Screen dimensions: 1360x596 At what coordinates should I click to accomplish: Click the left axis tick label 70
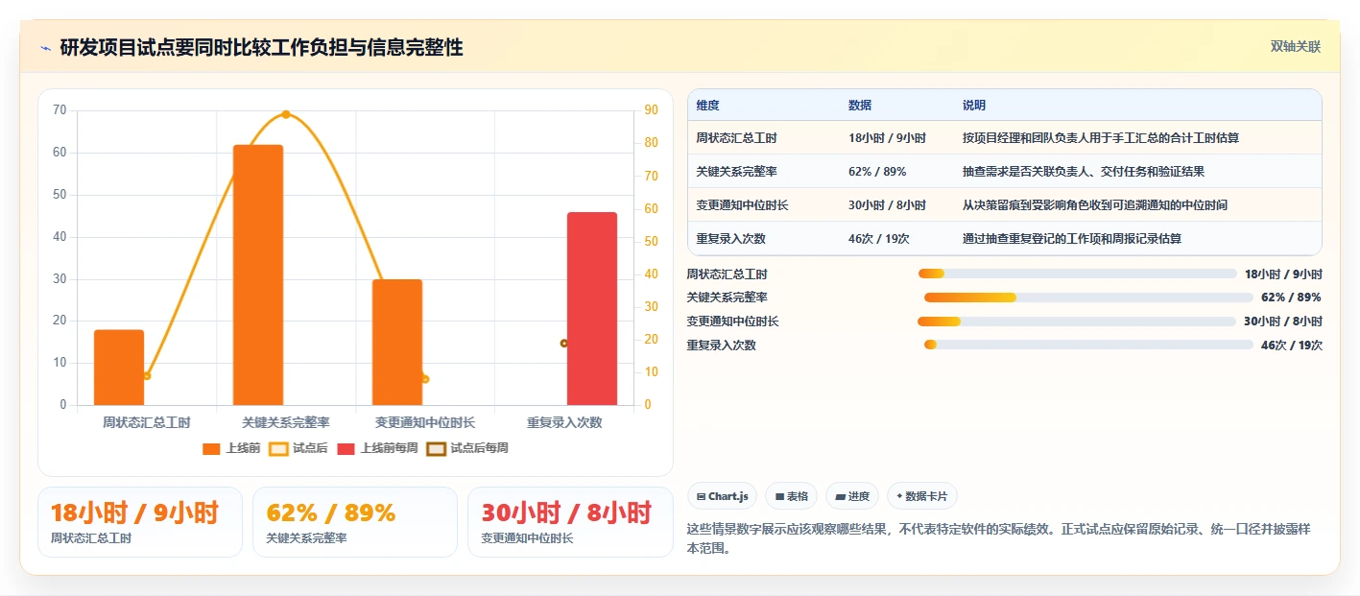pyautogui.click(x=60, y=110)
